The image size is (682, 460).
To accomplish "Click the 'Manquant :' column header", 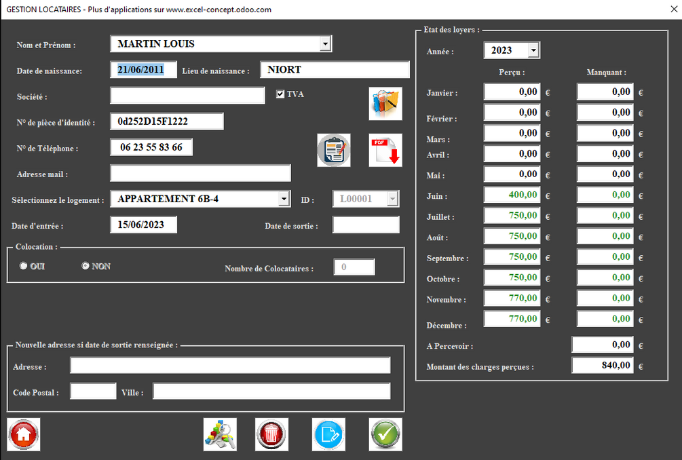I will tap(606, 73).
